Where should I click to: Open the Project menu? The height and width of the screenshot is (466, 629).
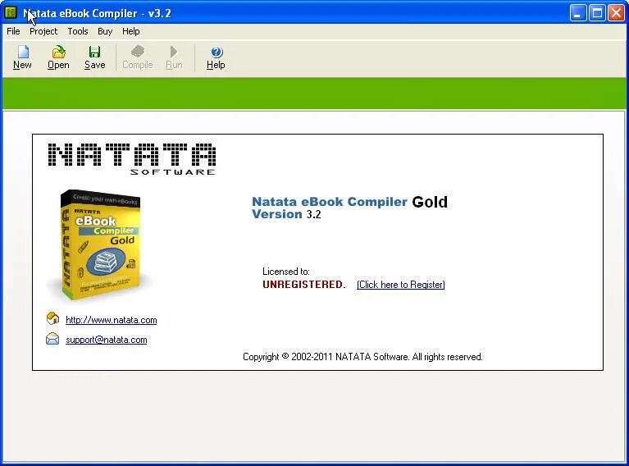[x=43, y=31]
